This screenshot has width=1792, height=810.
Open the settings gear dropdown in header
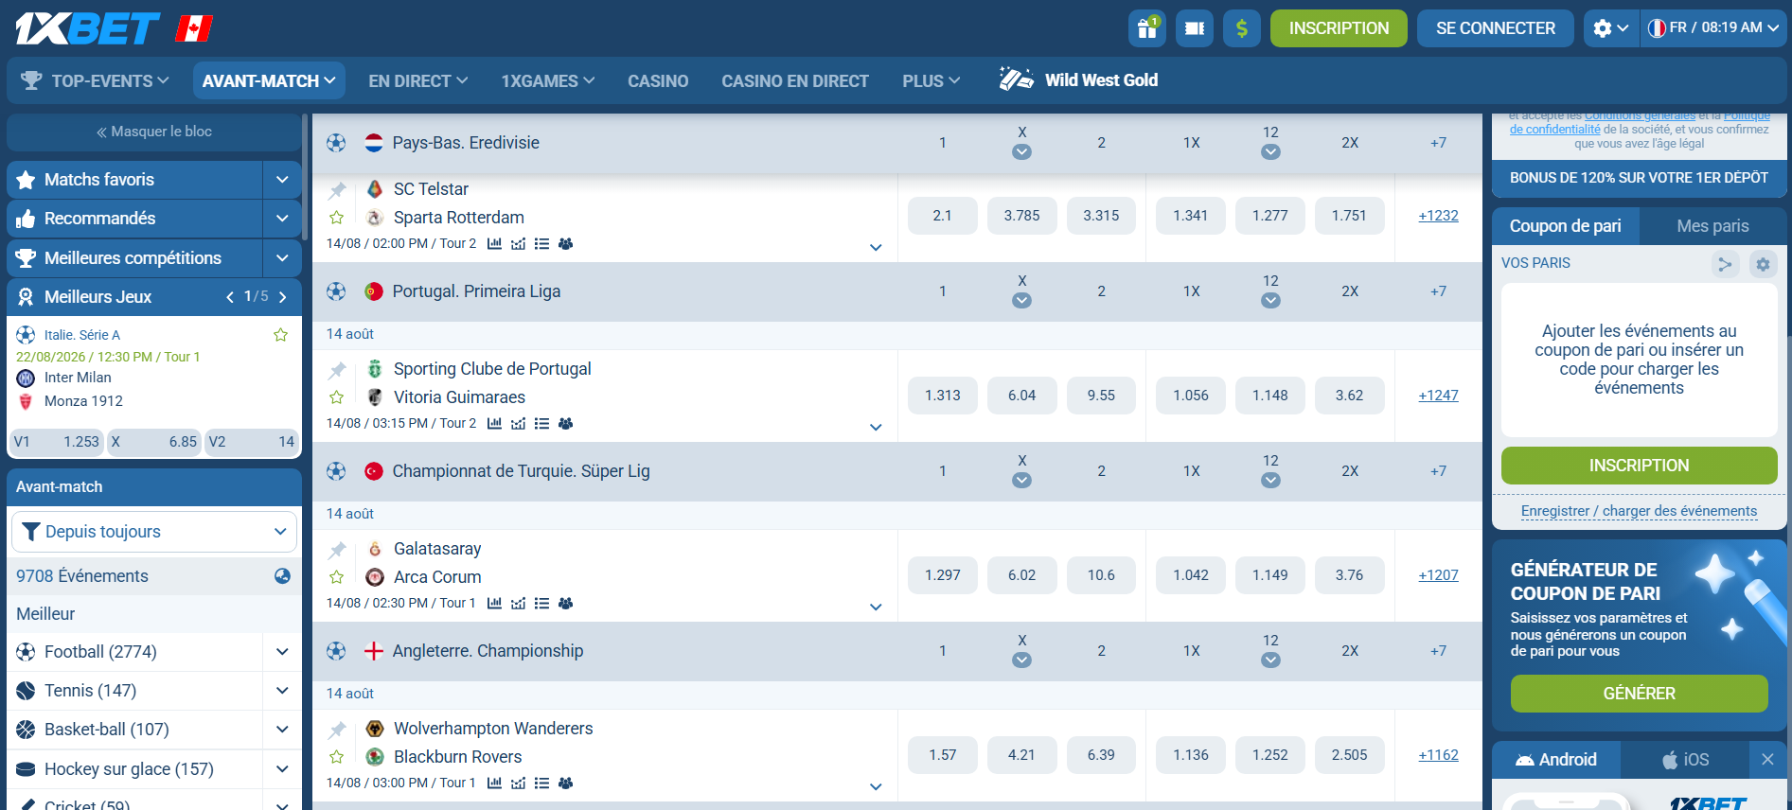pos(1610,28)
